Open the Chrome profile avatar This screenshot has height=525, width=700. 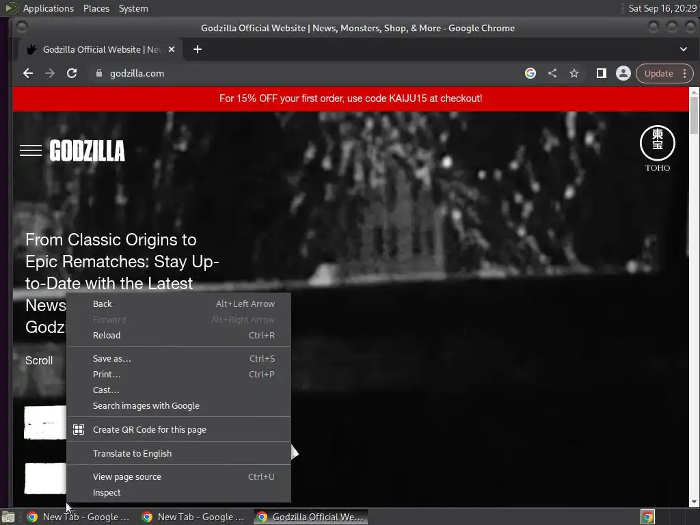click(623, 73)
